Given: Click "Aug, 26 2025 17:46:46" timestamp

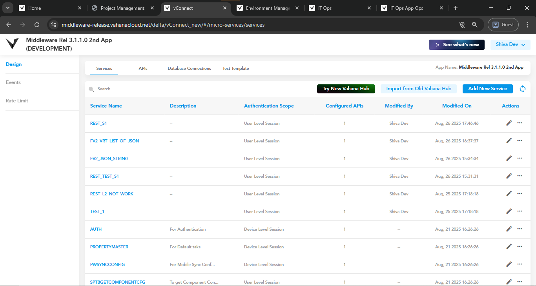Looking at the screenshot, I should tap(457, 123).
